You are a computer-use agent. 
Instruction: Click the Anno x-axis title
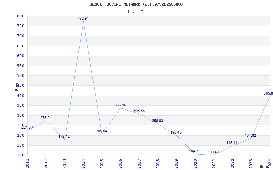click(265, 167)
